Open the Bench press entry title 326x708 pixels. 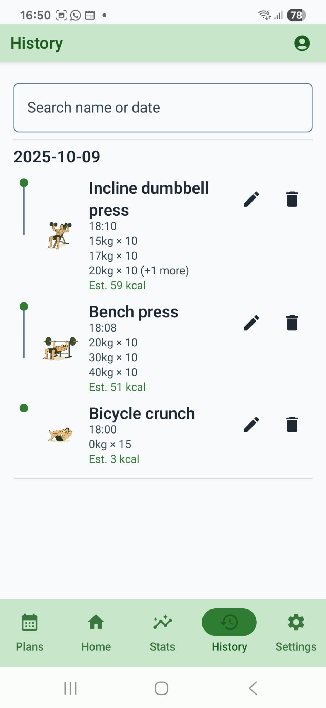[x=134, y=312]
